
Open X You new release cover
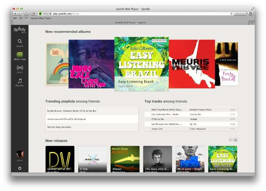click(92, 159)
